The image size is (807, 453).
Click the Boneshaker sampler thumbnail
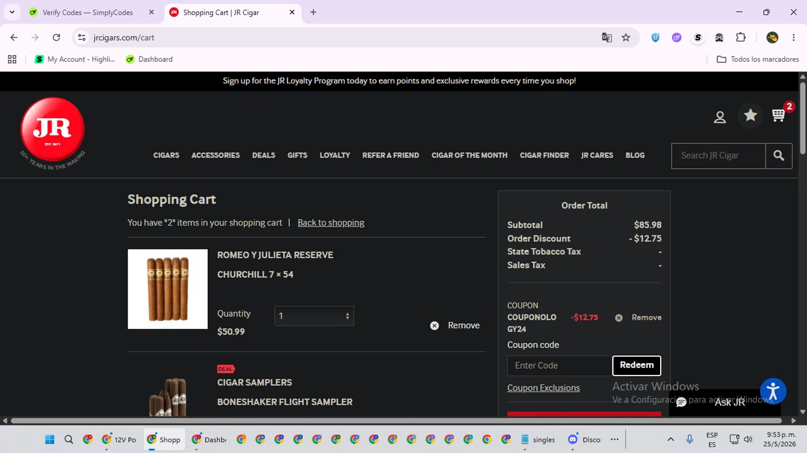[x=168, y=397]
